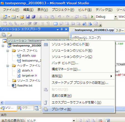Select the リソース ファイル folder
The image size is (125, 122).
tap(29, 81)
